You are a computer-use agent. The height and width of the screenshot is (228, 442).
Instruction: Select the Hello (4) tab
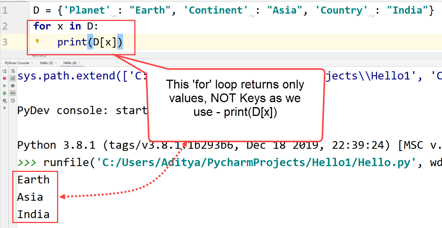coord(70,63)
